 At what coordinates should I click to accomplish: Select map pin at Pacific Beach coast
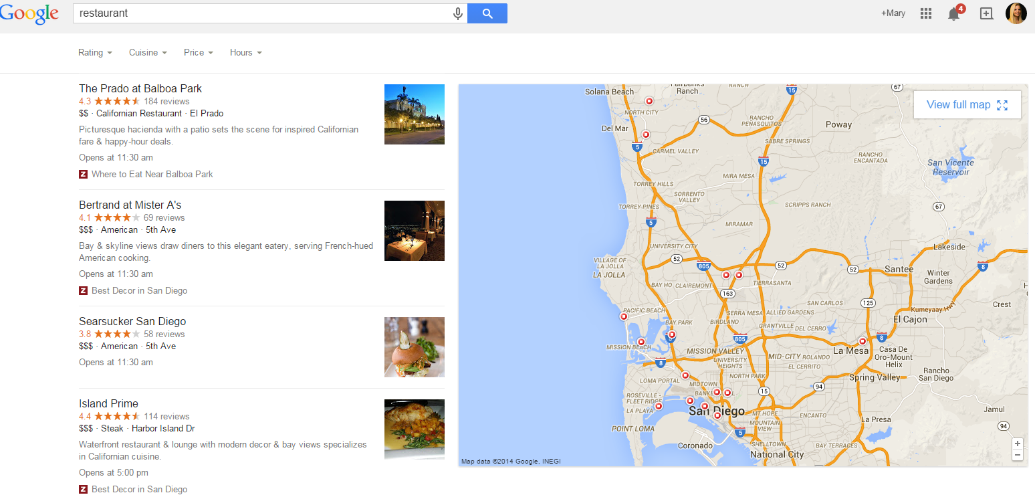point(624,317)
